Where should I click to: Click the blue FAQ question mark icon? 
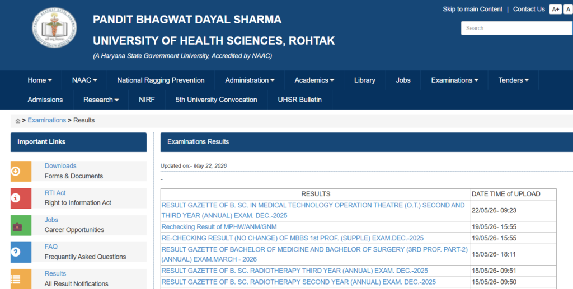click(x=21, y=252)
